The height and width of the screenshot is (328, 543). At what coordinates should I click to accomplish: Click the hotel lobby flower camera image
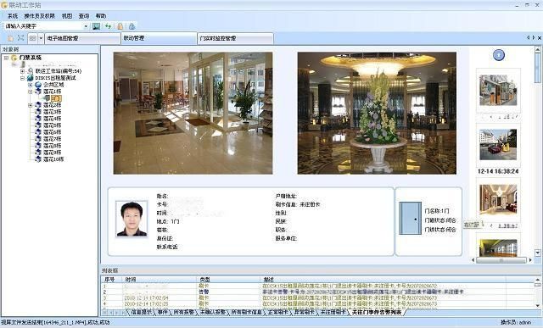[377, 113]
